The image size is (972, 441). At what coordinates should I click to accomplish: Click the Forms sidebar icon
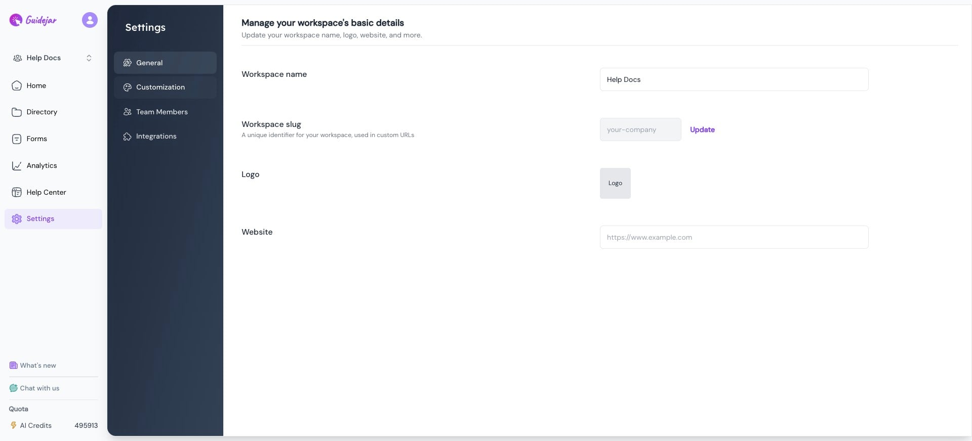17,139
